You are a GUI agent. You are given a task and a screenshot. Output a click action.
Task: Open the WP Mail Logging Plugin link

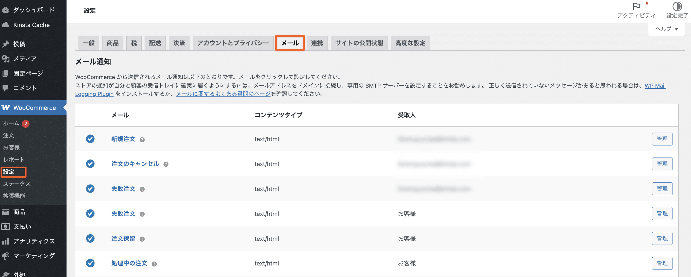click(x=655, y=85)
